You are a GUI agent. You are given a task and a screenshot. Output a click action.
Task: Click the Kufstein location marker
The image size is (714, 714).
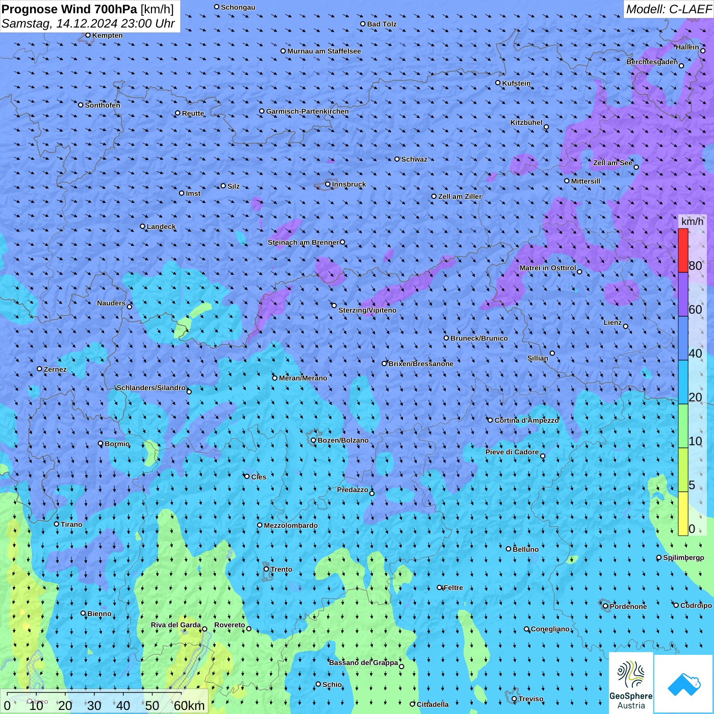point(498,83)
